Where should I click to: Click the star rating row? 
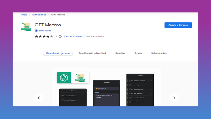(44, 36)
